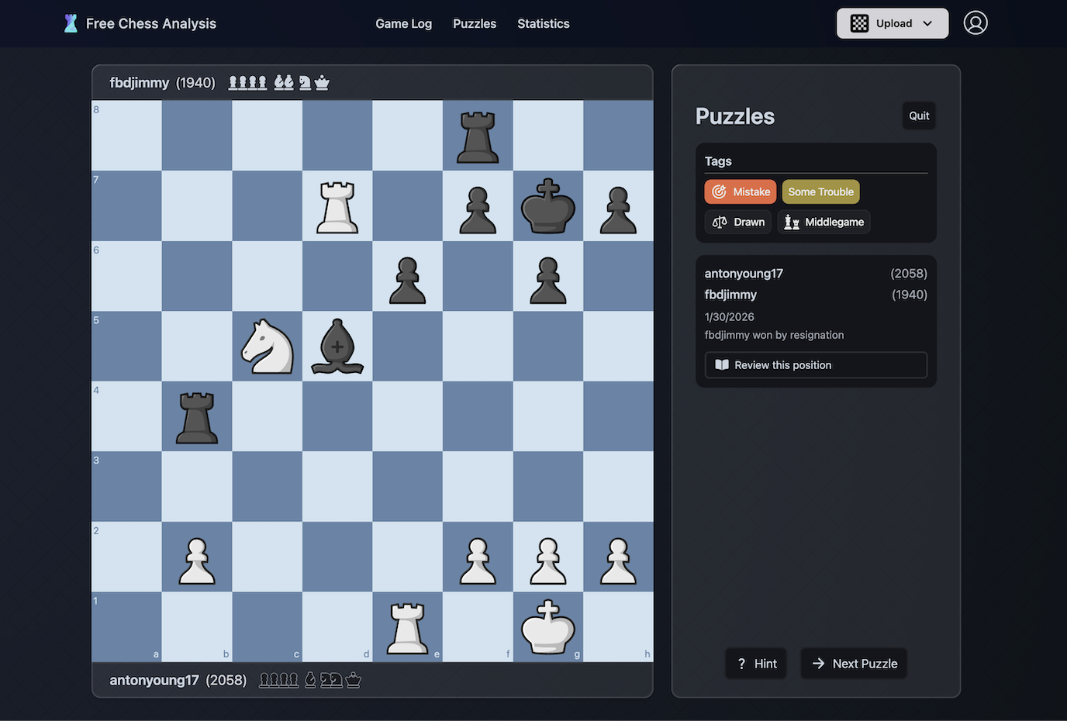Open the Puzzles nav item
This screenshot has width=1067, height=721.
tap(475, 24)
